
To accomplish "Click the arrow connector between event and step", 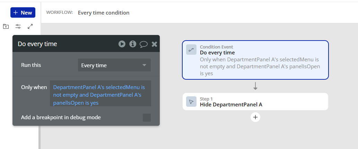I will (x=255, y=86).
